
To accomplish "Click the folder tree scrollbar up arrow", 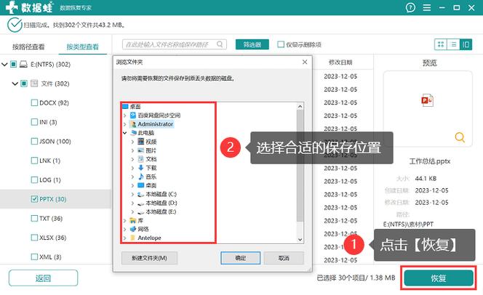I will [x=300, y=106].
